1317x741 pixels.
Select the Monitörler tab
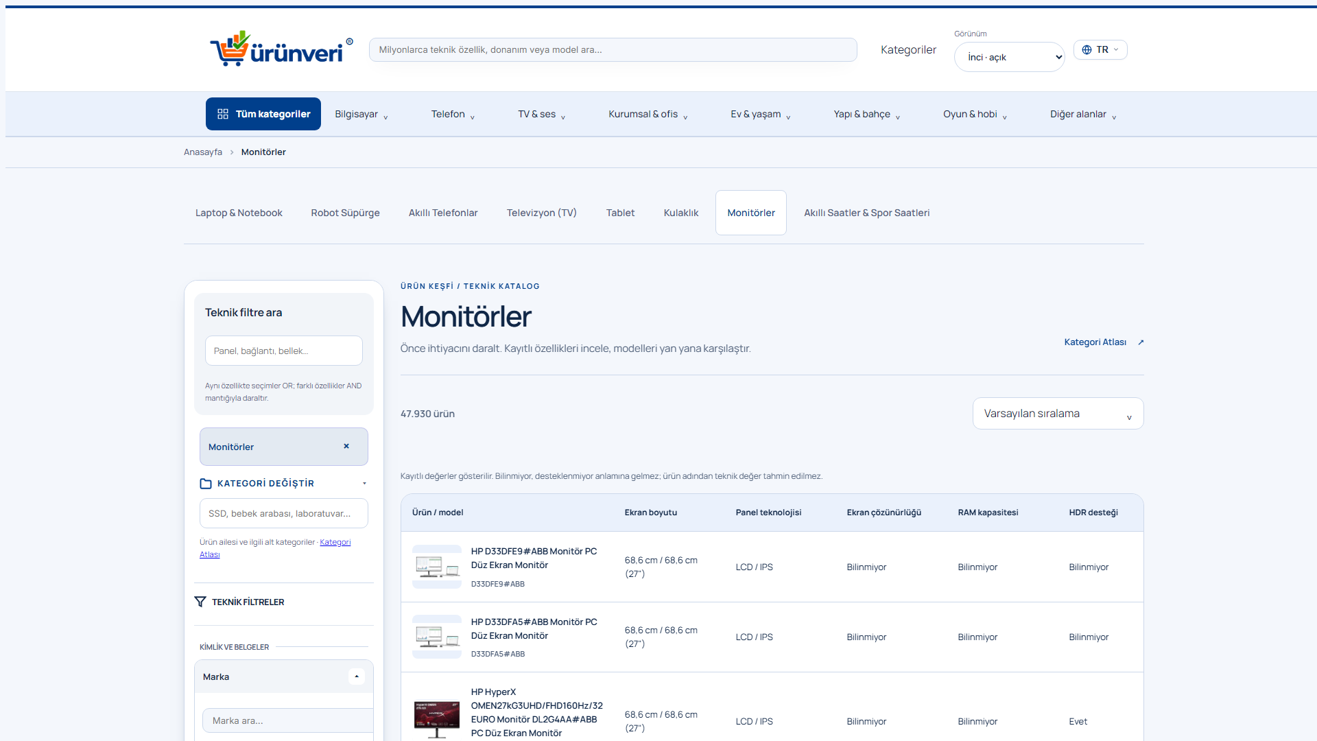pos(751,213)
